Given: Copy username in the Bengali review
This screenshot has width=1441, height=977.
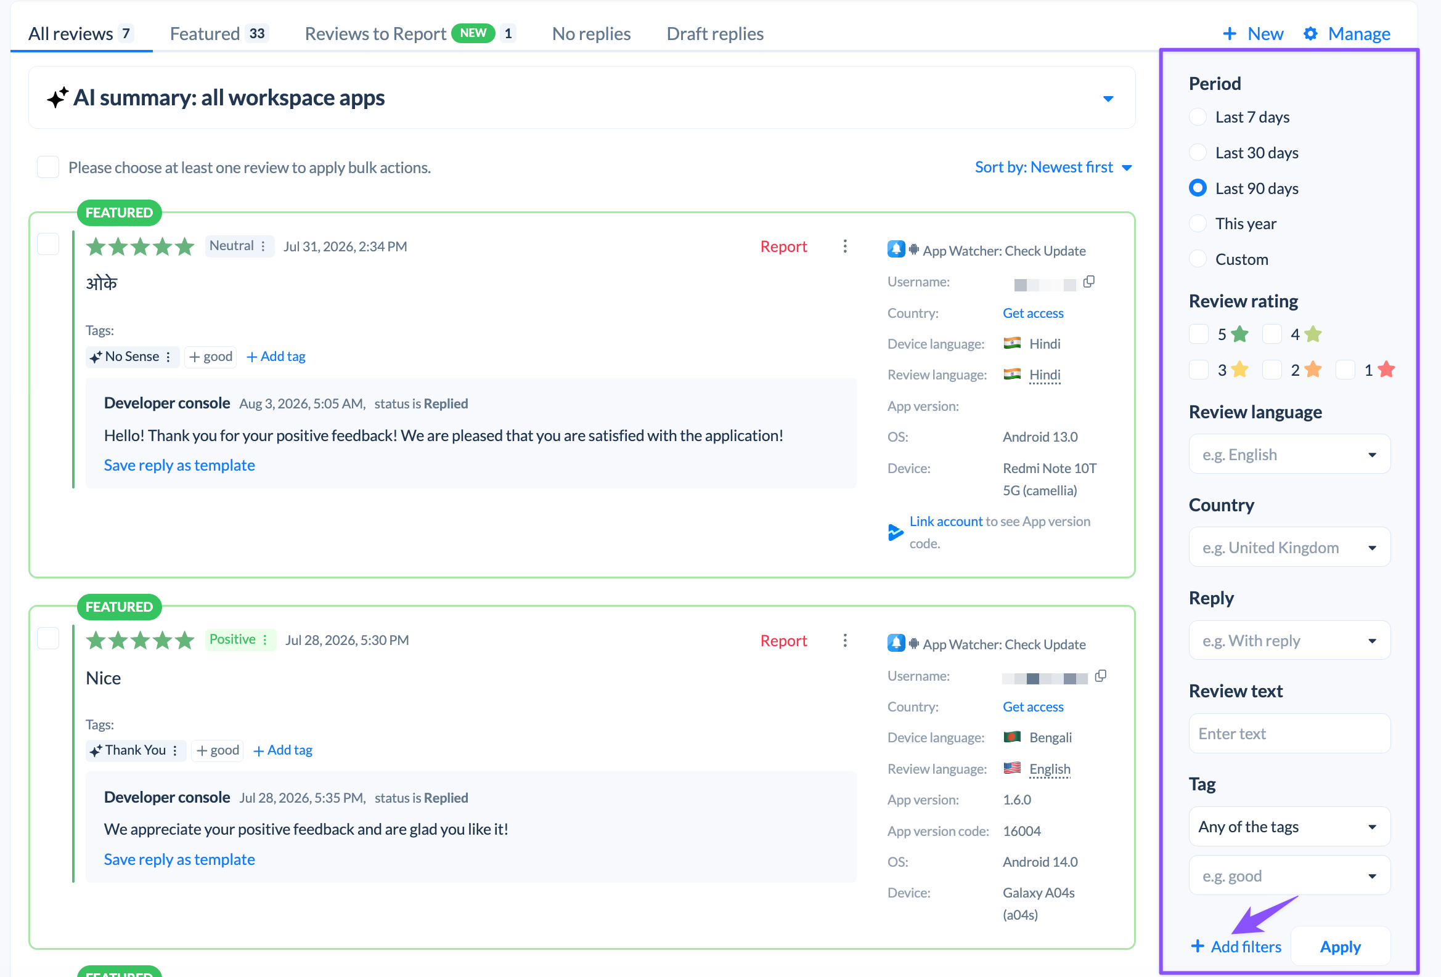Looking at the screenshot, I should (x=1100, y=676).
